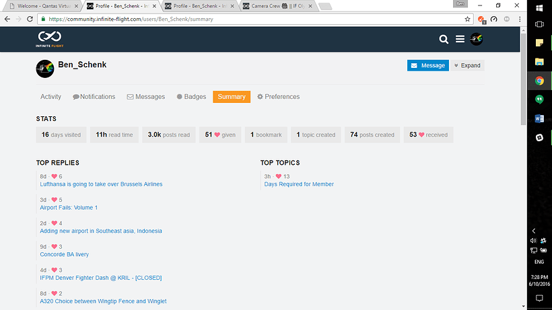The width and height of the screenshot is (552, 310).
Task: Open the forum search icon
Action: [x=444, y=39]
